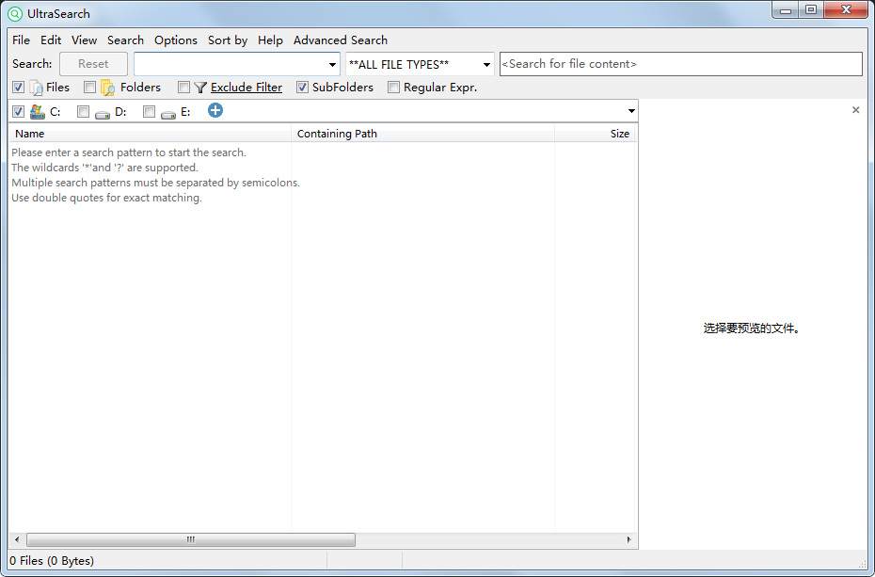Open the Exclude Filter link
The image size is (875, 577).
tap(247, 88)
